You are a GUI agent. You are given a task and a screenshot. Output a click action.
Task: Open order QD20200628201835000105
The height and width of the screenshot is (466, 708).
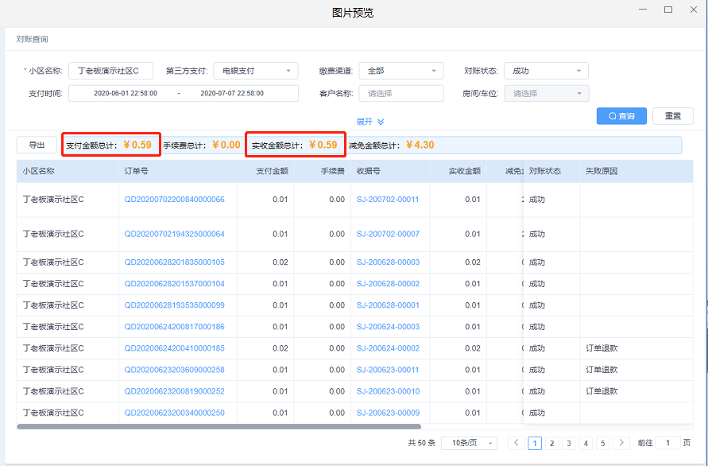tap(174, 262)
